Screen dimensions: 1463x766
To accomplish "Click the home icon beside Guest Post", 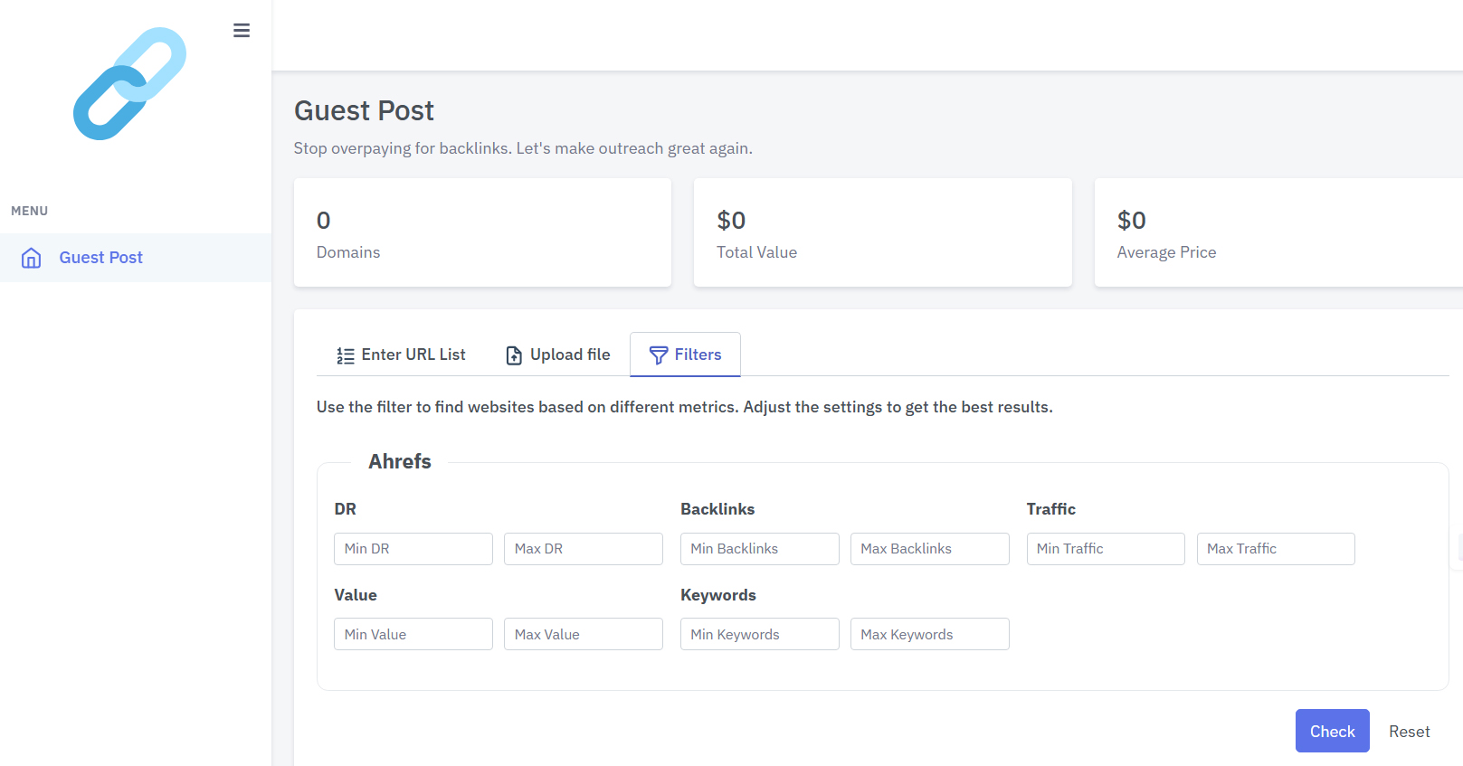I will 32,258.
